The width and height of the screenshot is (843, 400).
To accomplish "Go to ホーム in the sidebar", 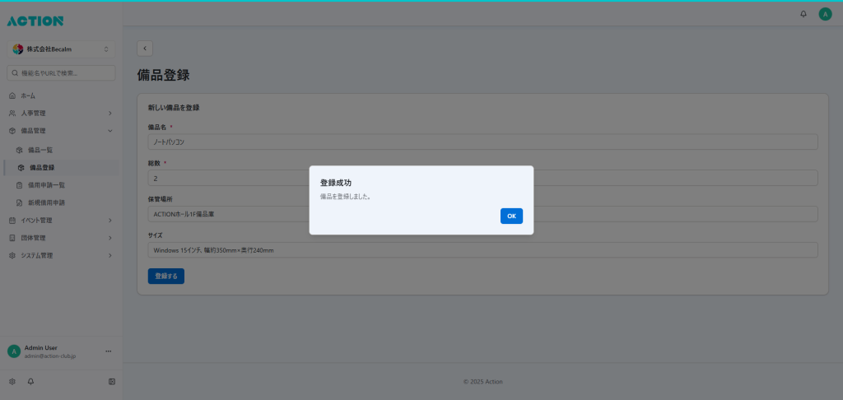I will [28, 96].
